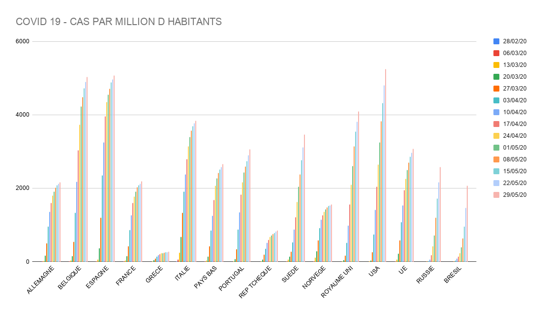This screenshot has width=543, height=313.
Task: Select the ESPAGNE category label
Action: click(x=98, y=279)
